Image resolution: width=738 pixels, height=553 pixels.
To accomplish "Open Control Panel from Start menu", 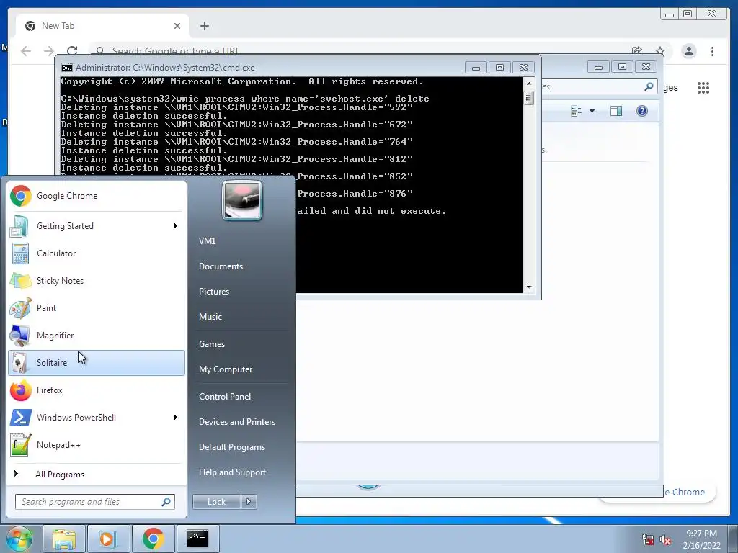I will point(225,397).
